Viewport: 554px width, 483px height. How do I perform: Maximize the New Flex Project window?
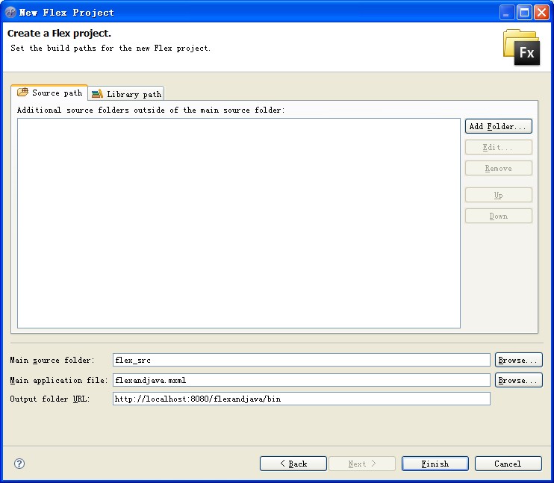coord(524,13)
